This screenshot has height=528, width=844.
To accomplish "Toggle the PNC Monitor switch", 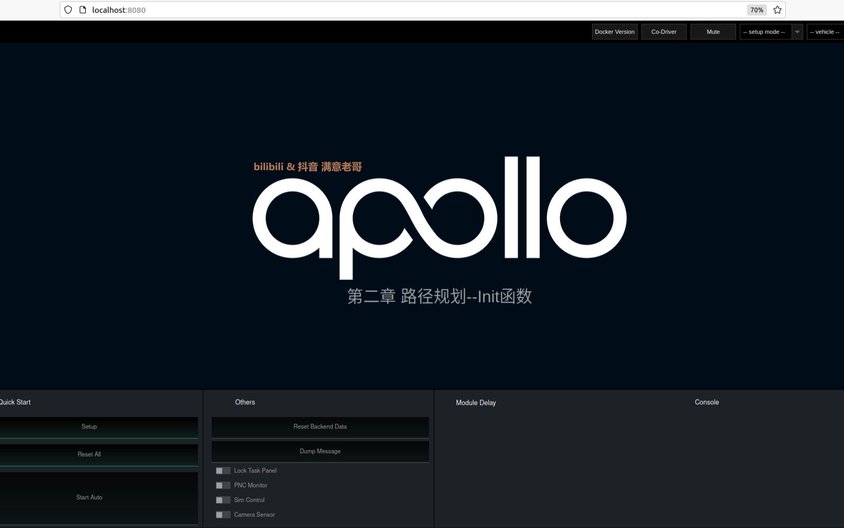I will (223, 486).
